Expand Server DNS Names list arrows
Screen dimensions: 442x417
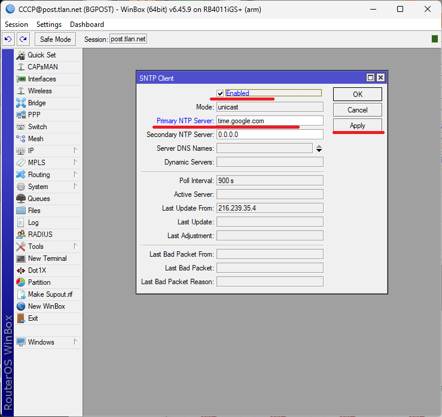pos(319,148)
